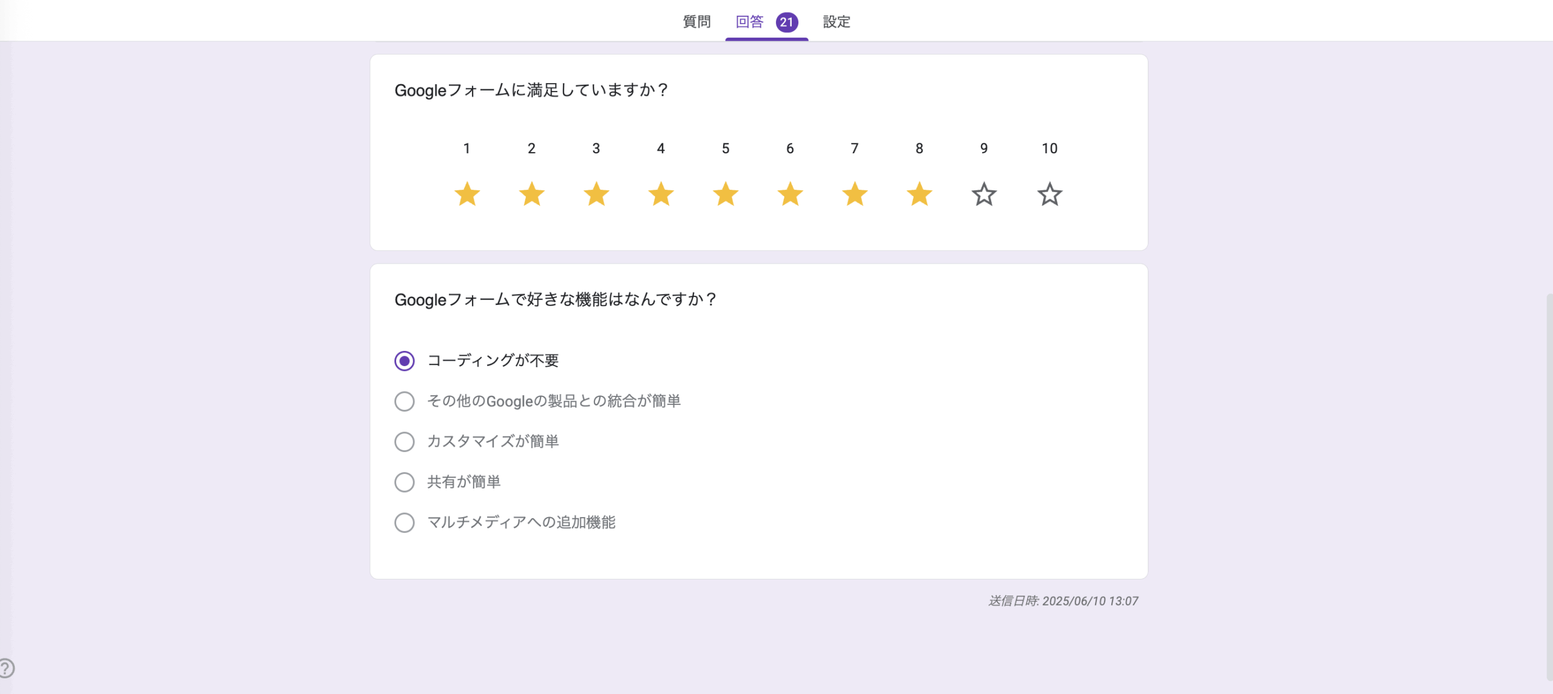Click the rating scale number 3 label
The height and width of the screenshot is (694, 1553).
[596, 148]
